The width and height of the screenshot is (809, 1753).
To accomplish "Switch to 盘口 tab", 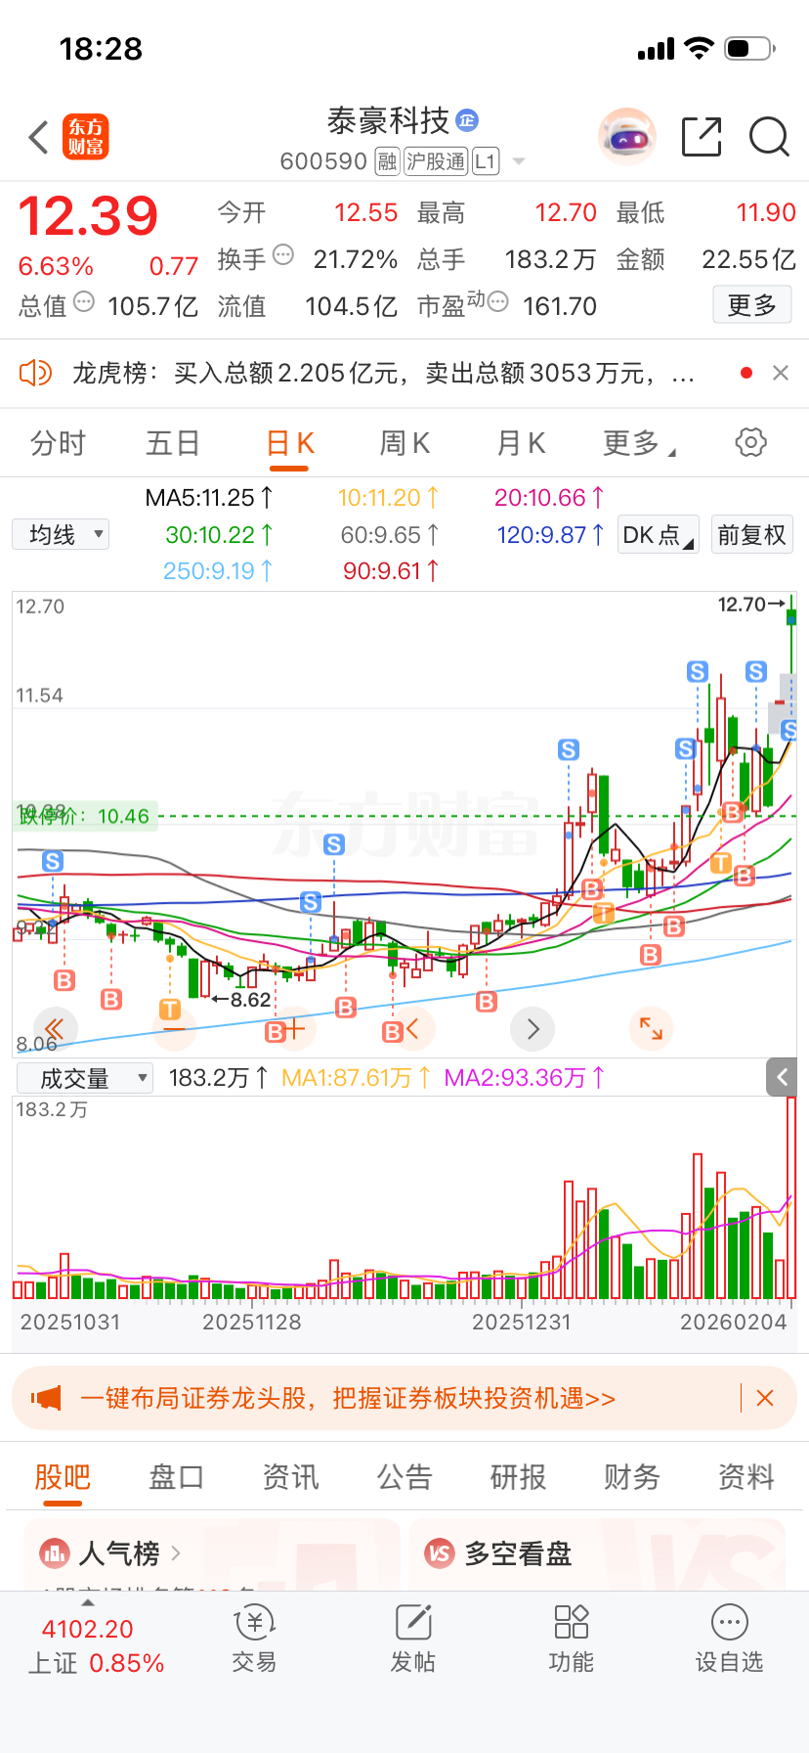I will click(176, 1477).
